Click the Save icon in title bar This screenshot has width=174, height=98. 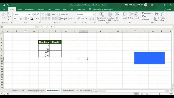pos(4,5)
